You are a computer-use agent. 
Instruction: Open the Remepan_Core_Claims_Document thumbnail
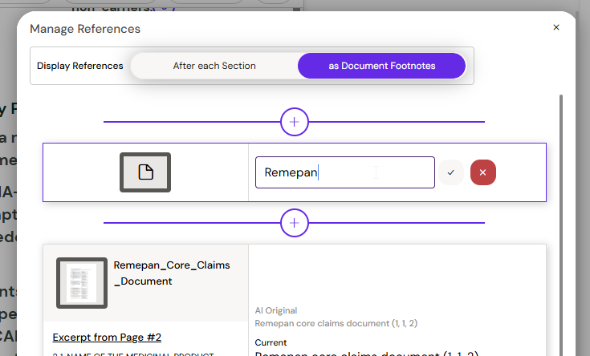point(82,283)
